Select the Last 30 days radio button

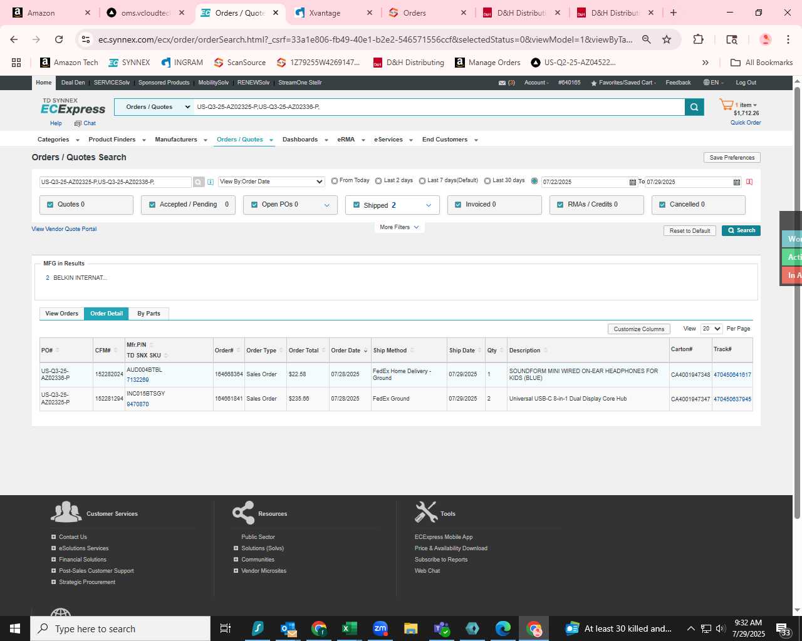coord(487,181)
